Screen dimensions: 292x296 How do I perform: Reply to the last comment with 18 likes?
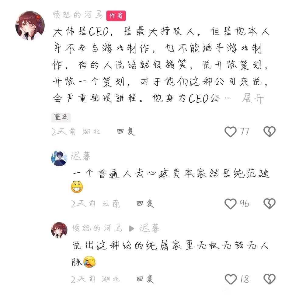point(145,279)
